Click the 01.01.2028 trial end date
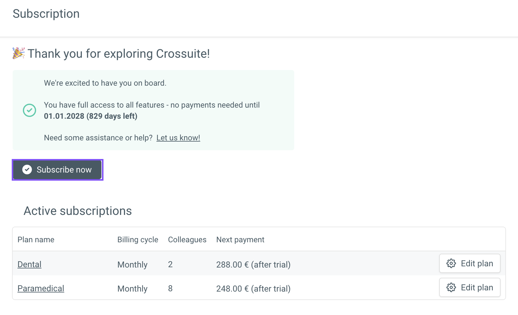518x315 pixels. click(x=64, y=116)
